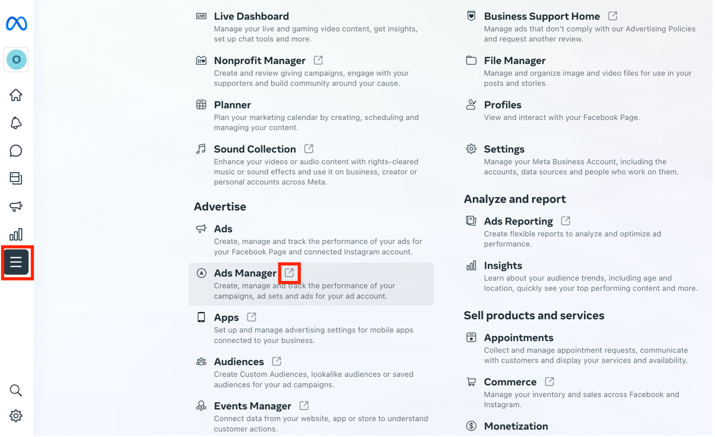Open the notifications bell

[16, 123]
